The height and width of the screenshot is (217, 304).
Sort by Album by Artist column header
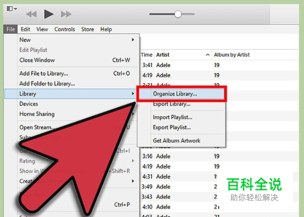click(x=232, y=55)
